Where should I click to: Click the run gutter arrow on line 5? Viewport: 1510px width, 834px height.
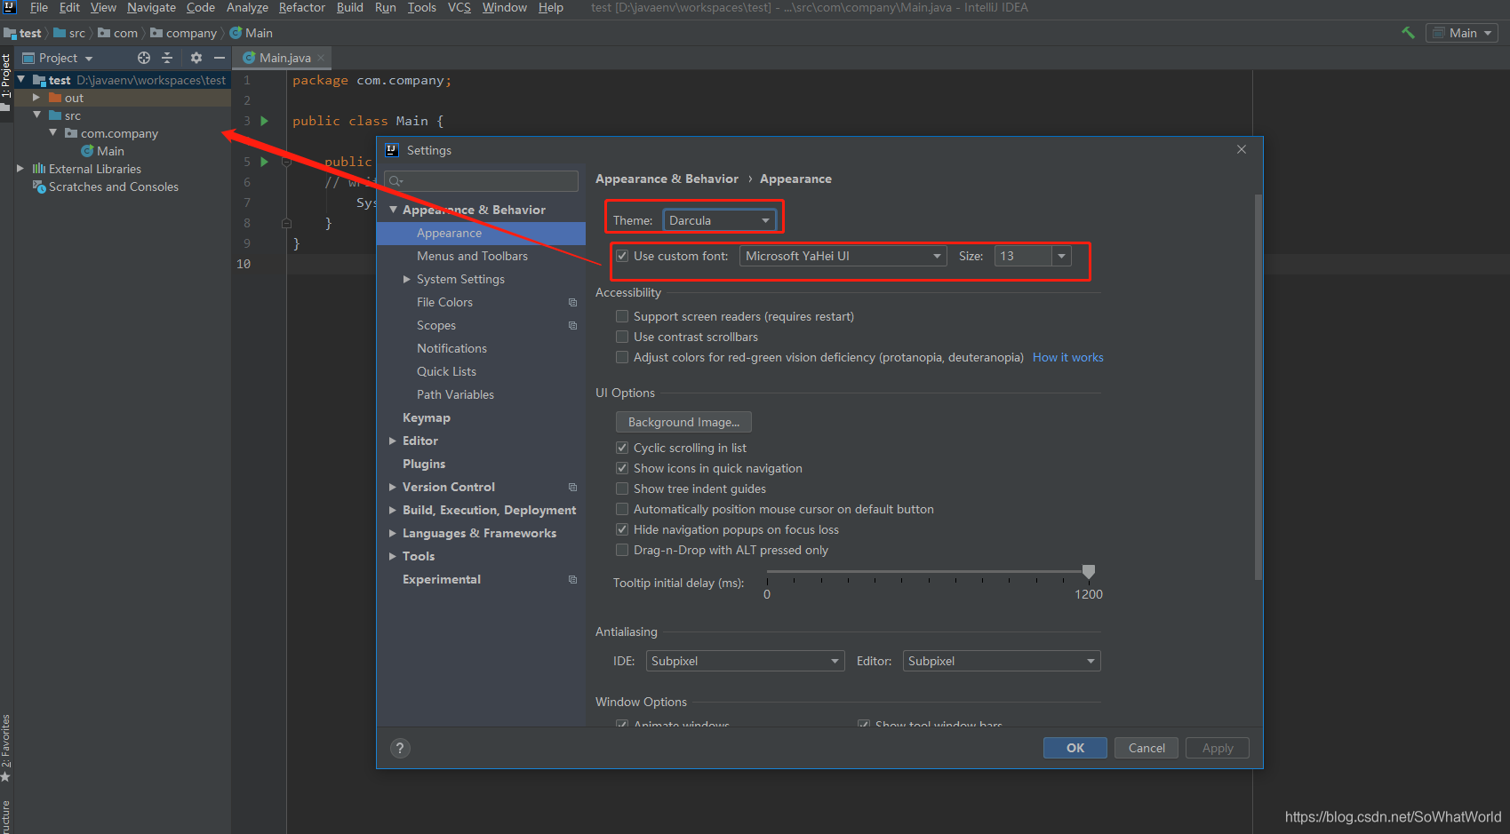264,162
